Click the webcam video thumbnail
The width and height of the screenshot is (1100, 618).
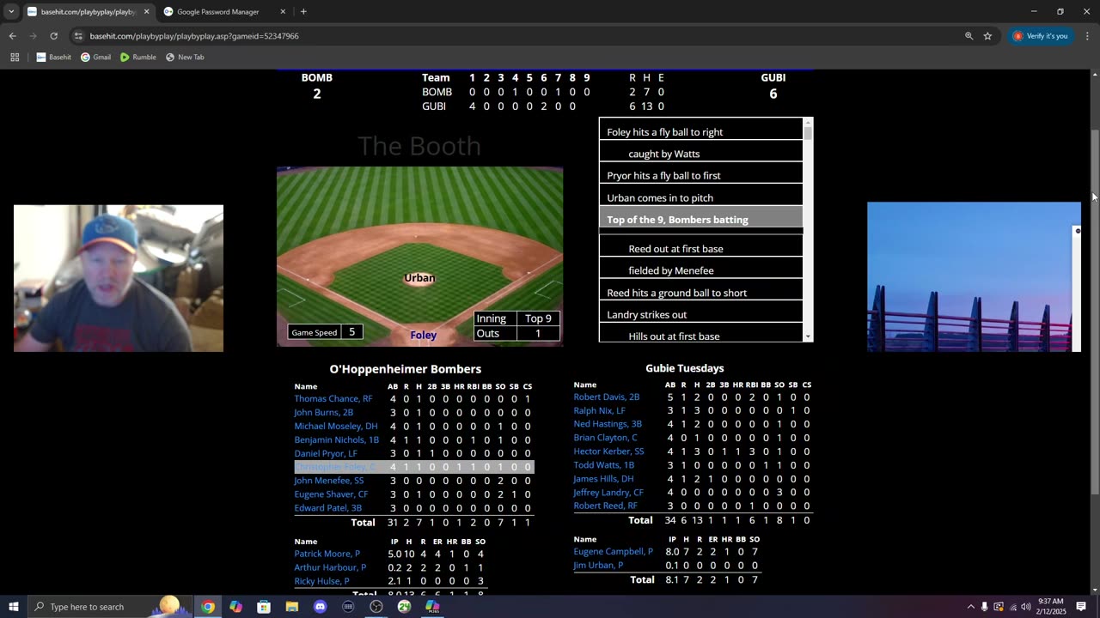(119, 278)
